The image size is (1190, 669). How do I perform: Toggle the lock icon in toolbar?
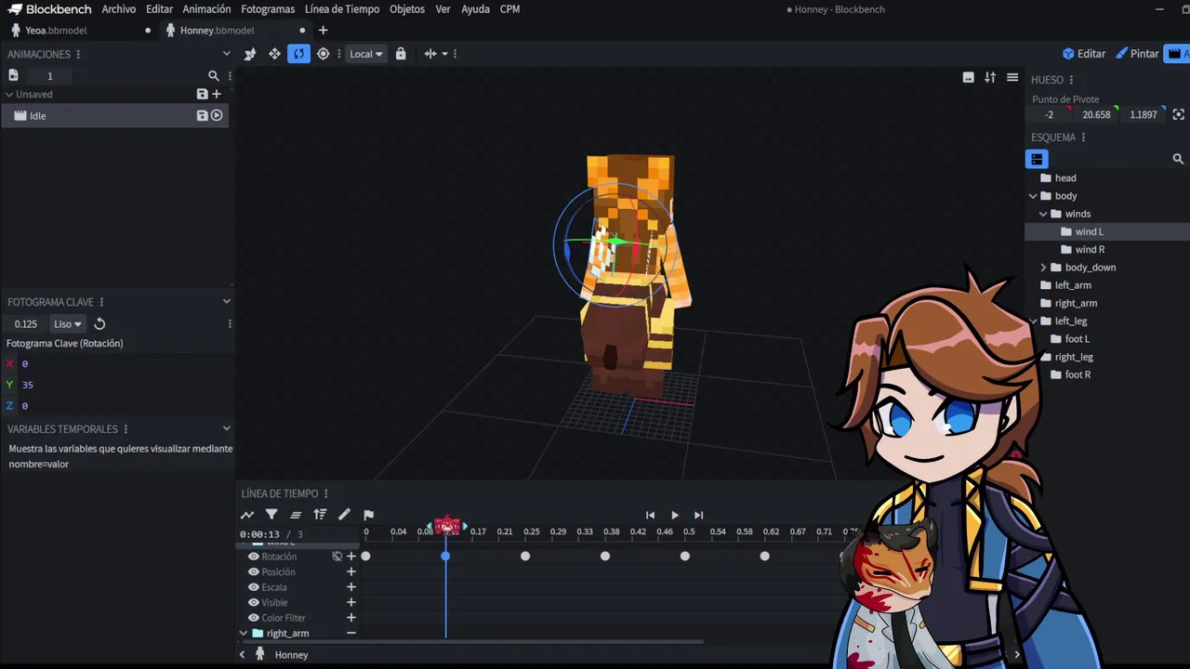[x=401, y=54]
